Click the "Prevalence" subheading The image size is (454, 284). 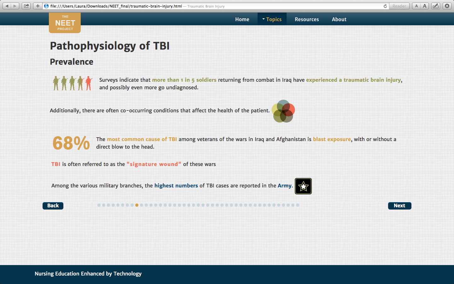[72, 62]
